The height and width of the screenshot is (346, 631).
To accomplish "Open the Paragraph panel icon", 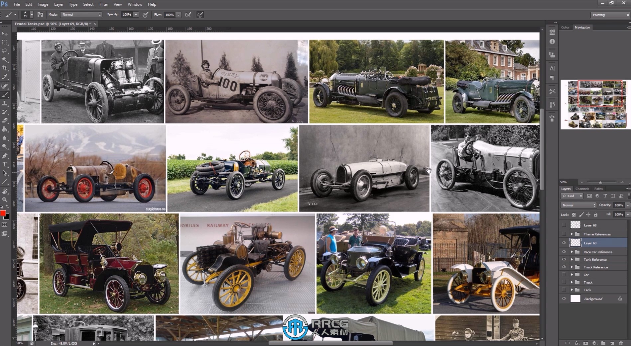I will (x=552, y=78).
